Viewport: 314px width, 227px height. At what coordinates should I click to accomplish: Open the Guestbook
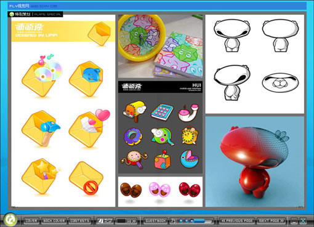pos(155,221)
